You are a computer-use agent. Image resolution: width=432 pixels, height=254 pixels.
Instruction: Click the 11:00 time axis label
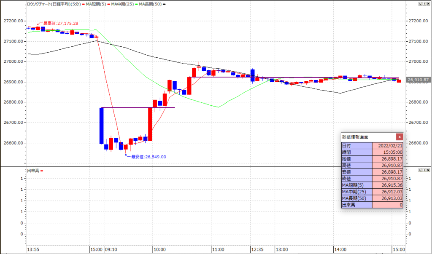click(x=218, y=250)
